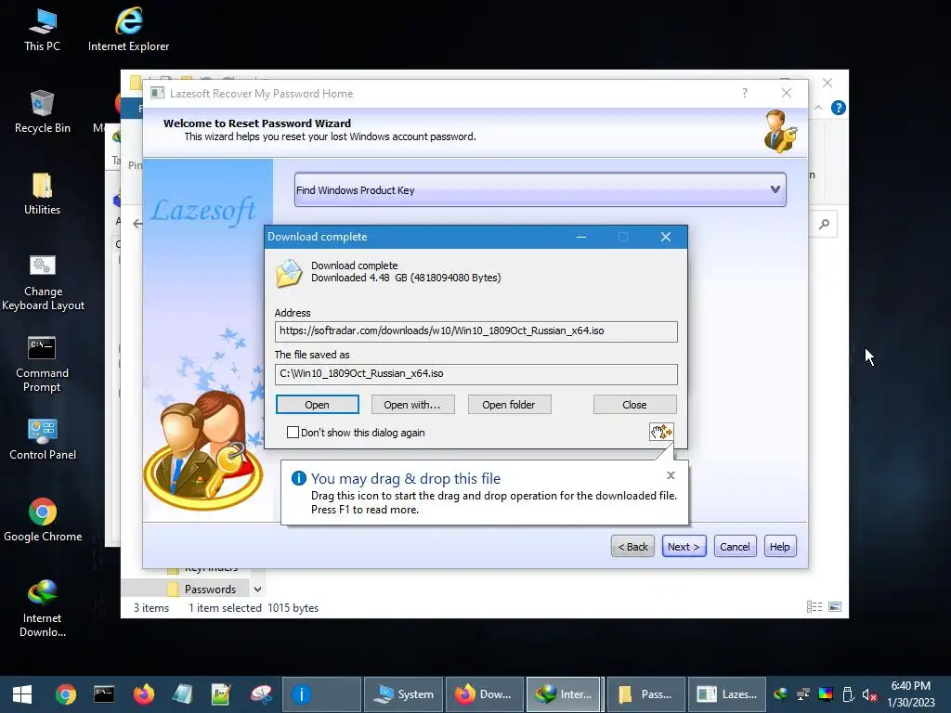Switch to Passwords folder taskbar window

646,694
